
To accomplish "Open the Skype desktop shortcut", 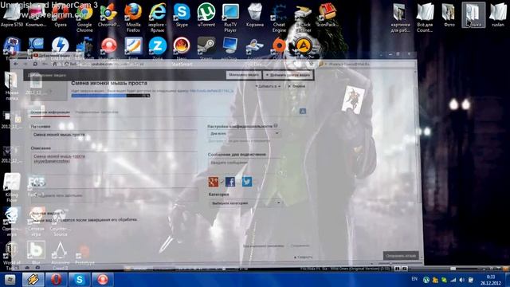I will pos(182,15).
